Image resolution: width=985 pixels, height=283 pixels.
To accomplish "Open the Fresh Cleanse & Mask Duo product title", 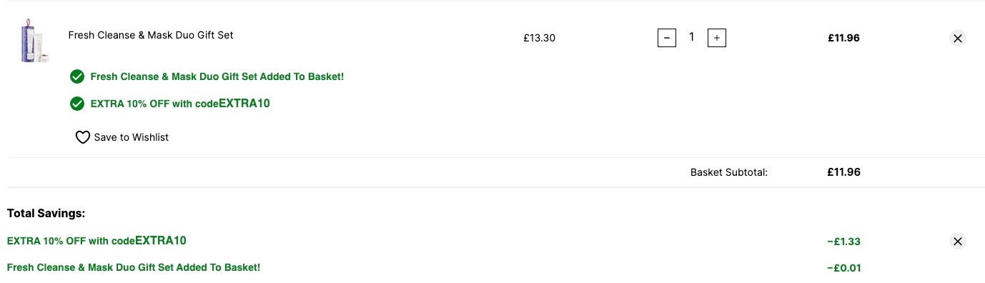I will click(x=151, y=34).
